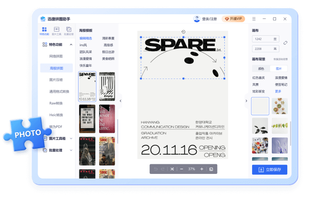Pick the dark leaves background thumbnail
Viewport: 318px width, 197px height.
click(x=260, y=126)
